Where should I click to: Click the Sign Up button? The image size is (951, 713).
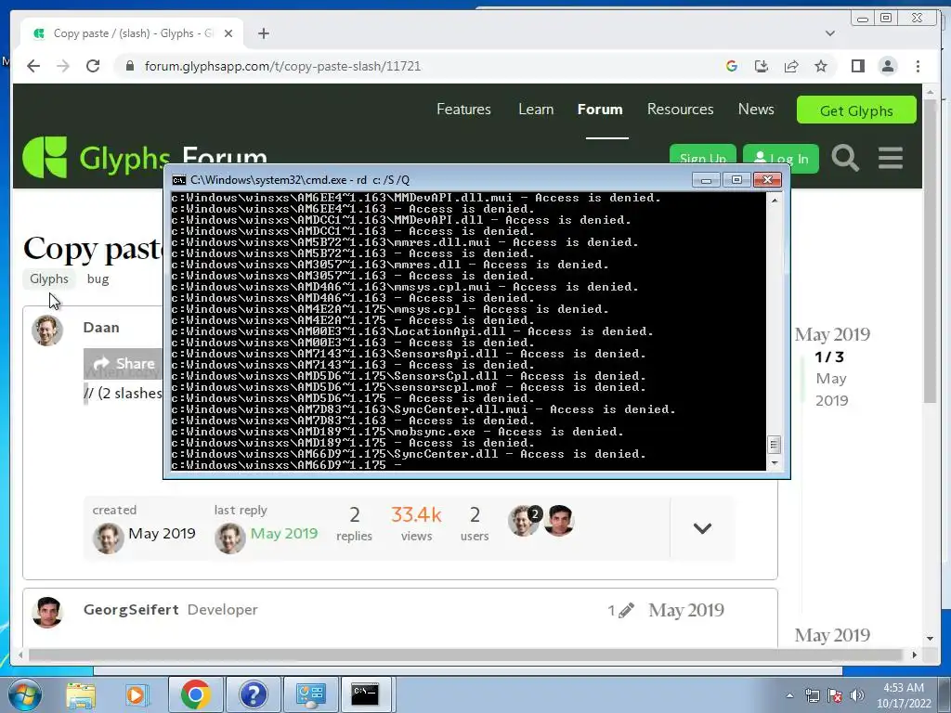click(x=703, y=155)
